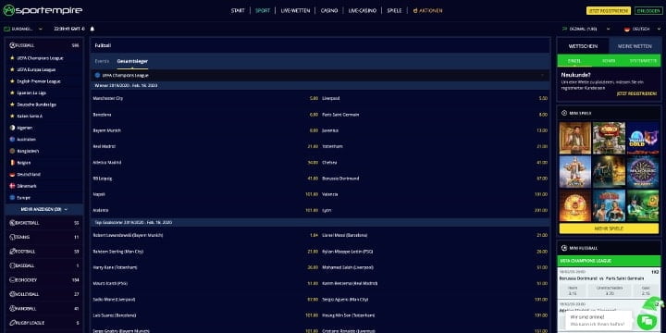Click the Handball sport icon
Viewport: 666px width, 333px height.
point(13,308)
